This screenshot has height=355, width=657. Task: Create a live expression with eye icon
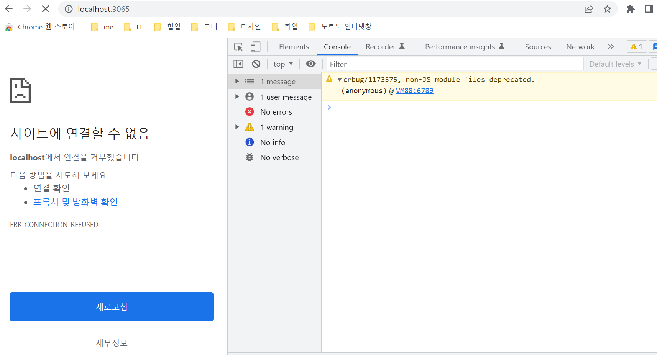[311, 64]
